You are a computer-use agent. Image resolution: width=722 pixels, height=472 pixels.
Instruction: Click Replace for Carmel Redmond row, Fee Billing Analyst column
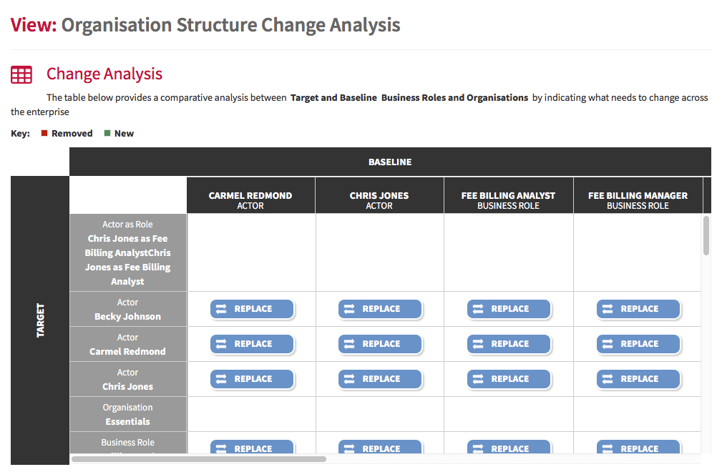(509, 344)
